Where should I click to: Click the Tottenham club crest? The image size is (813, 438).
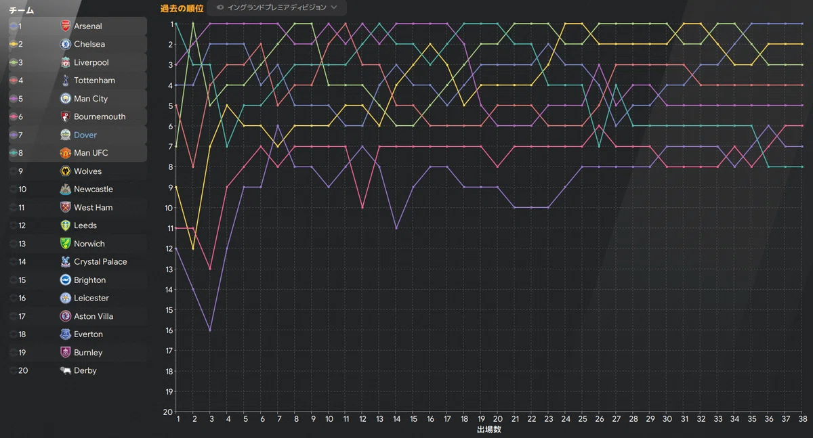(66, 81)
